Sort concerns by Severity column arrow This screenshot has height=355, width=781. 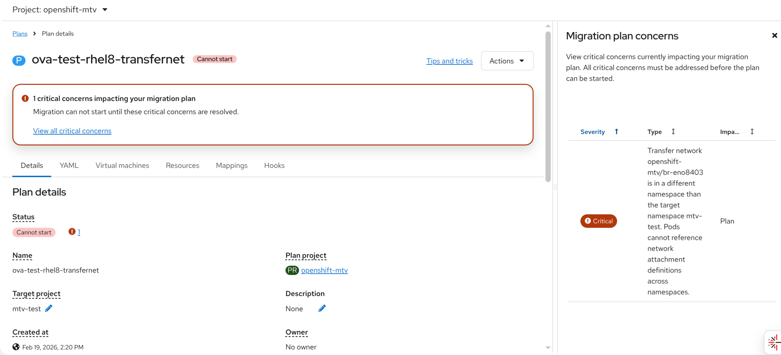[x=616, y=132]
